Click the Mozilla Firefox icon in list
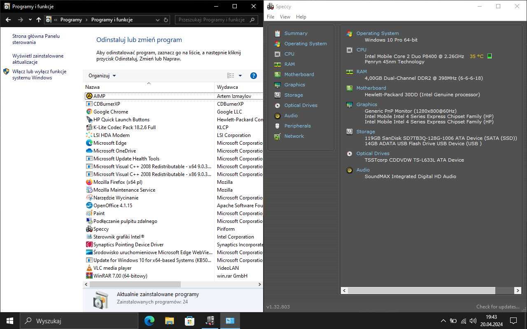This screenshot has width=527, height=329. pyautogui.click(x=89, y=182)
